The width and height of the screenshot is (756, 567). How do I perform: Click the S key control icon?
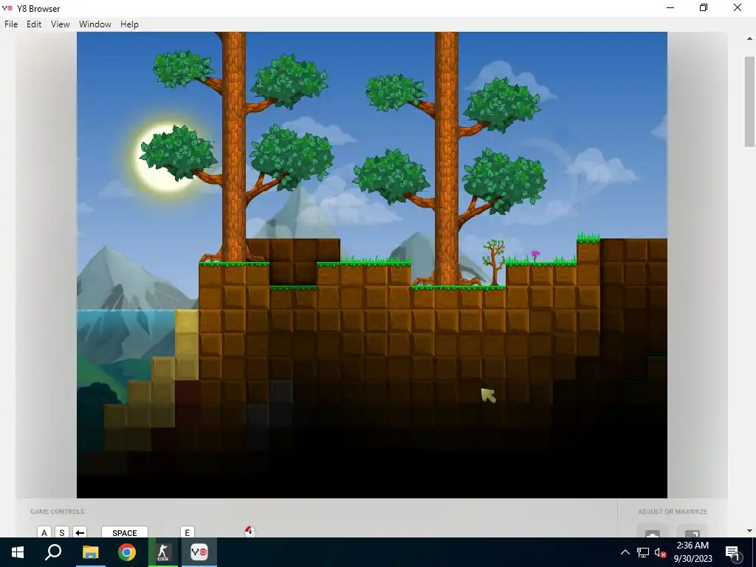pos(62,532)
